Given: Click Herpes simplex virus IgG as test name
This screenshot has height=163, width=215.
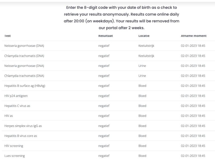Looking at the screenshot, I should 23,126.
